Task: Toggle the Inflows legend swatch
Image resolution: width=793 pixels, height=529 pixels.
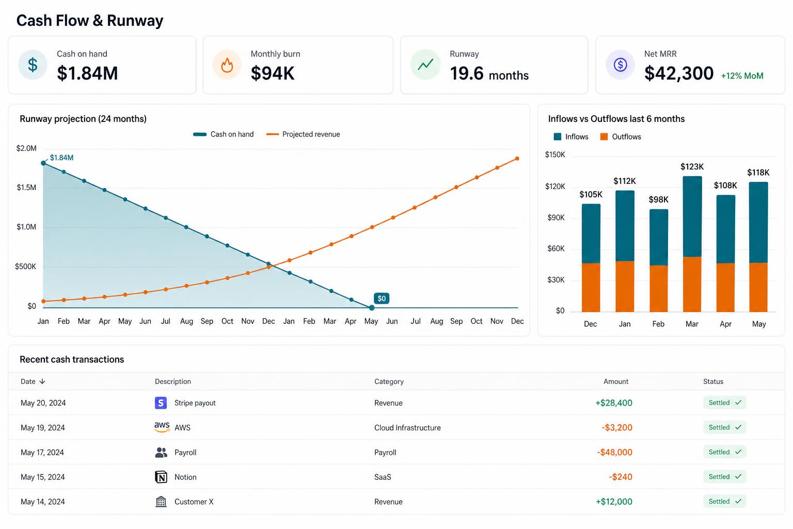Action: [557, 137]
